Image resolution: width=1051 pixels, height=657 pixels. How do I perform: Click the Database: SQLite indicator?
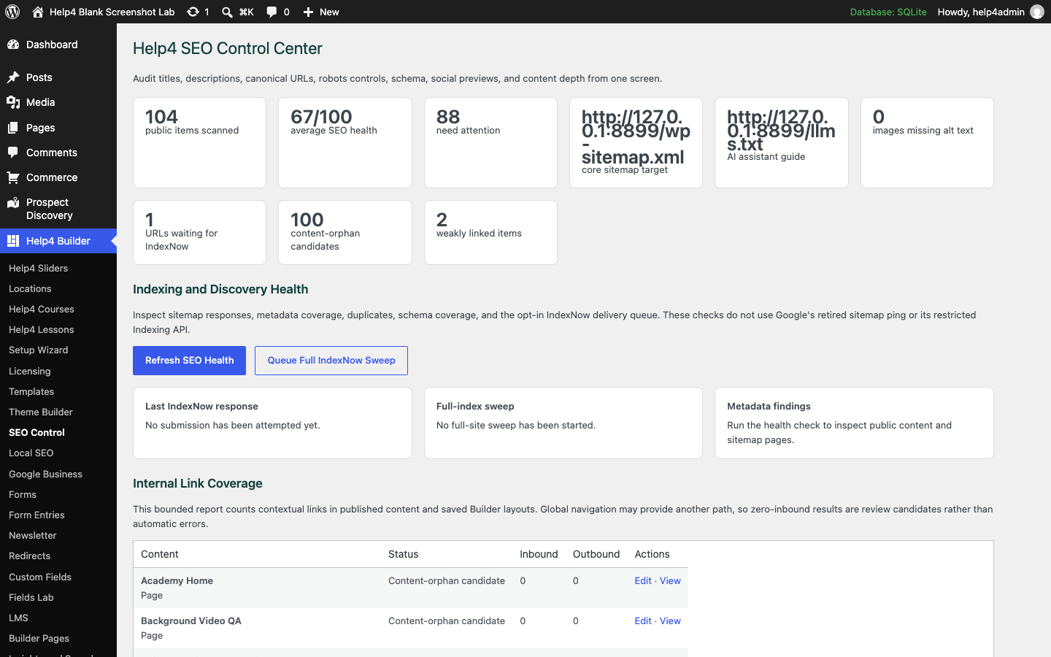click(x=888, y=12)
